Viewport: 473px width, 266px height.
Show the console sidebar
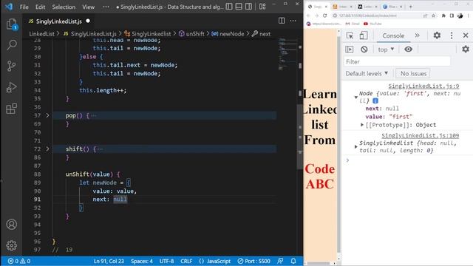pyautogui.click(x=350, y=50)
